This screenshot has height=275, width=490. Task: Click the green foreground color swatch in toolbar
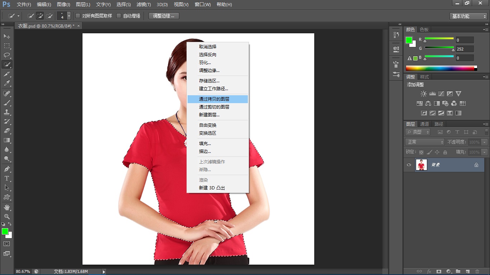[x=5, y=231]
